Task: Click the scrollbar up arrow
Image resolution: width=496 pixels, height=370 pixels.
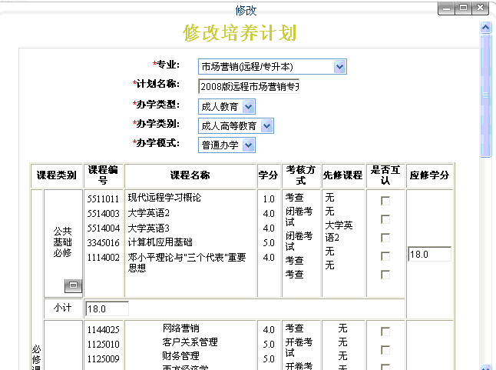Action: 485,28
